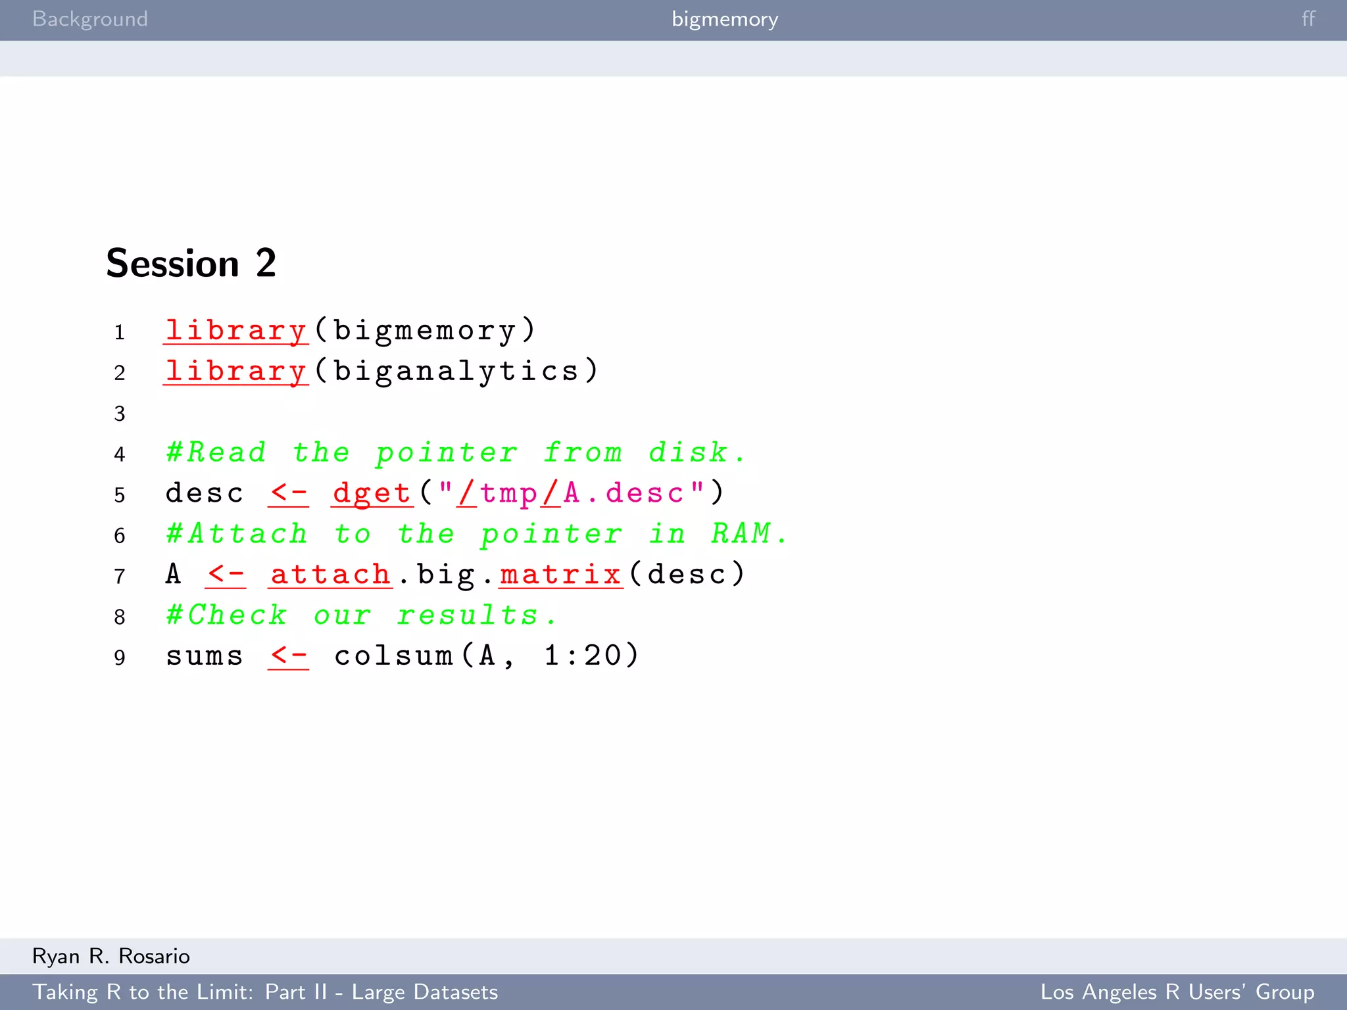The width and height of the screenshot is (1347, 1010).
Task: Jump to the ff section
Action: (1308, 19)
